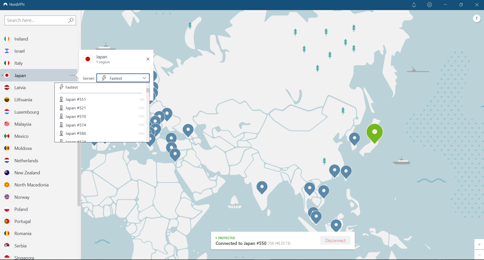Select server Japan #574
484x260 pixels.
click(100, 125)
